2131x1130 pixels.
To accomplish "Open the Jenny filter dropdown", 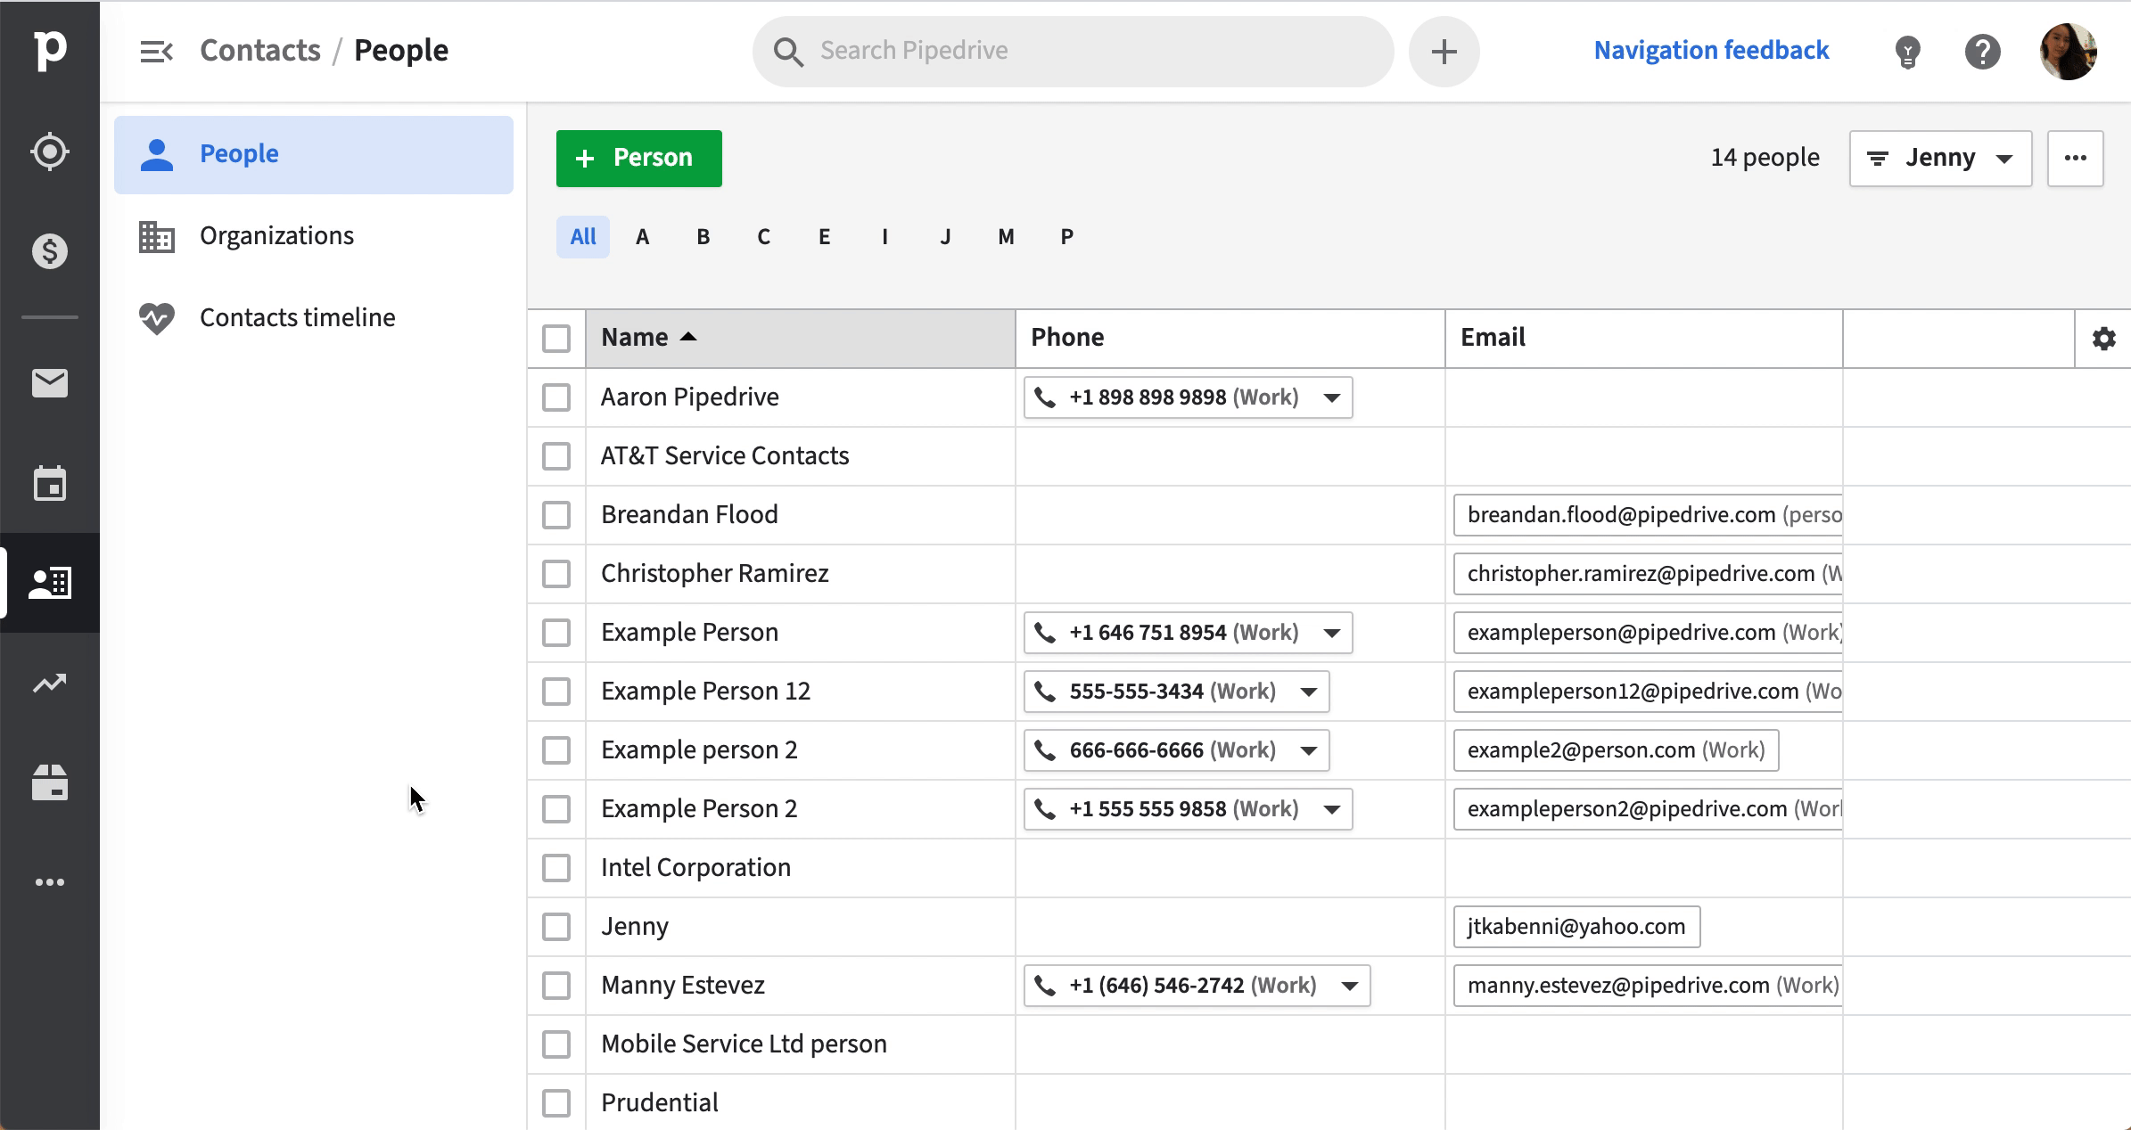I will (x=1941, y=159).
